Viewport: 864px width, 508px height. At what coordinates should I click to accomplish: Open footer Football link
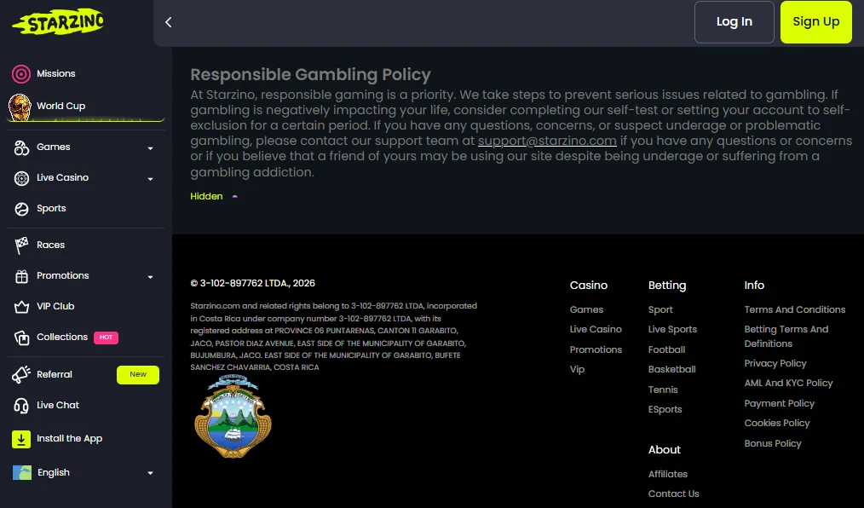click(666, 349)
